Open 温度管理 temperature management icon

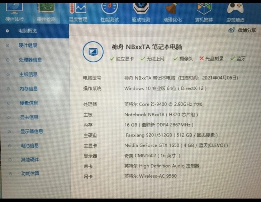point(78,13)
